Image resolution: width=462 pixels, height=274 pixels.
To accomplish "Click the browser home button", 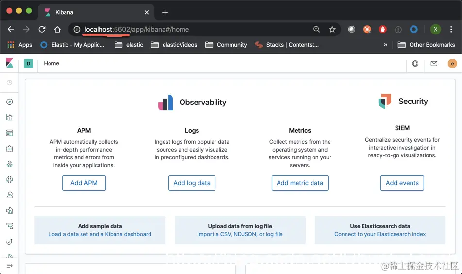I will click(57, 29).
